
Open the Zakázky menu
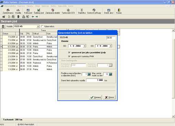click(x=30, y=6)
